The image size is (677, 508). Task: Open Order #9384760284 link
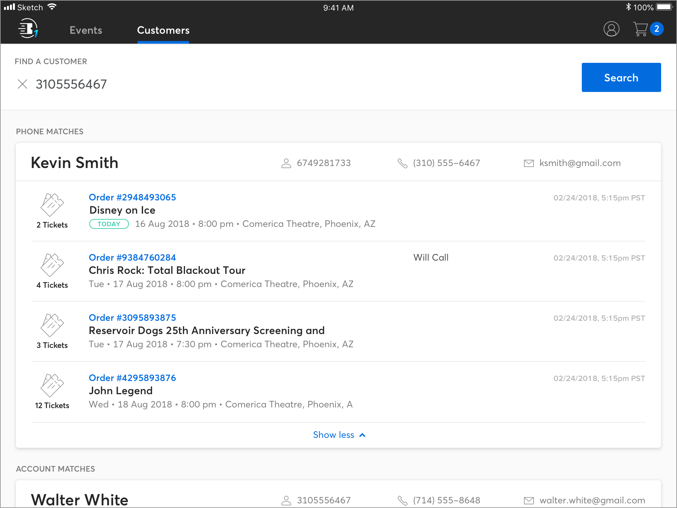132,257
